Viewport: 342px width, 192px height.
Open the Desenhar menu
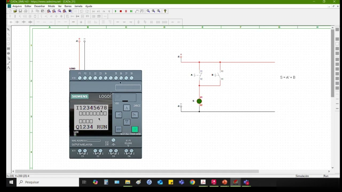pos(40,6)
